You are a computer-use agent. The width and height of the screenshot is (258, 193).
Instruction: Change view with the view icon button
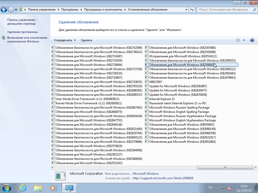tap(238, 40)
